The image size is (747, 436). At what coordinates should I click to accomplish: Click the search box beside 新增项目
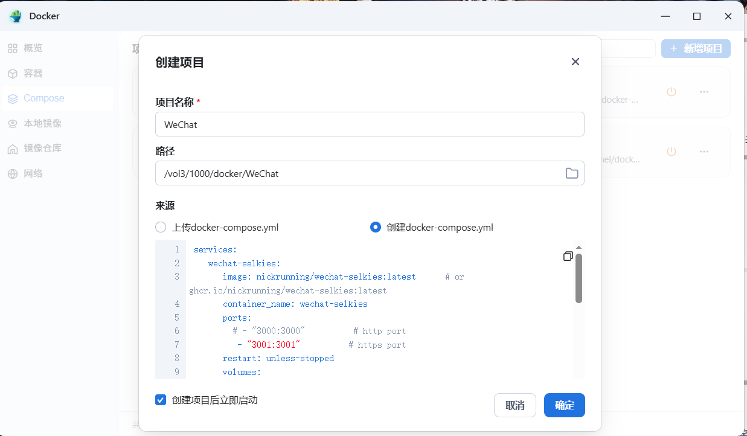coord(628,49)
